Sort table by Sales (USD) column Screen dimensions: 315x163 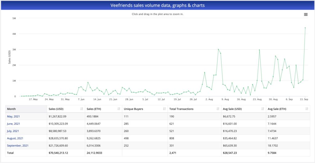[82, 109]
